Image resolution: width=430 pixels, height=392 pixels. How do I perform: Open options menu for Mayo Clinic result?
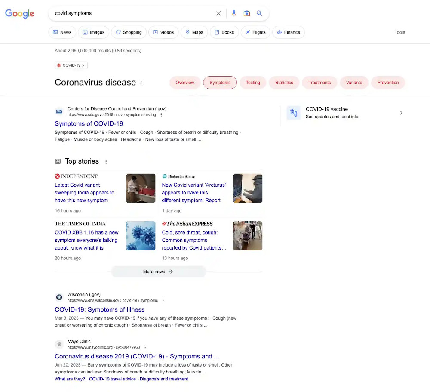tap(145, 347)
